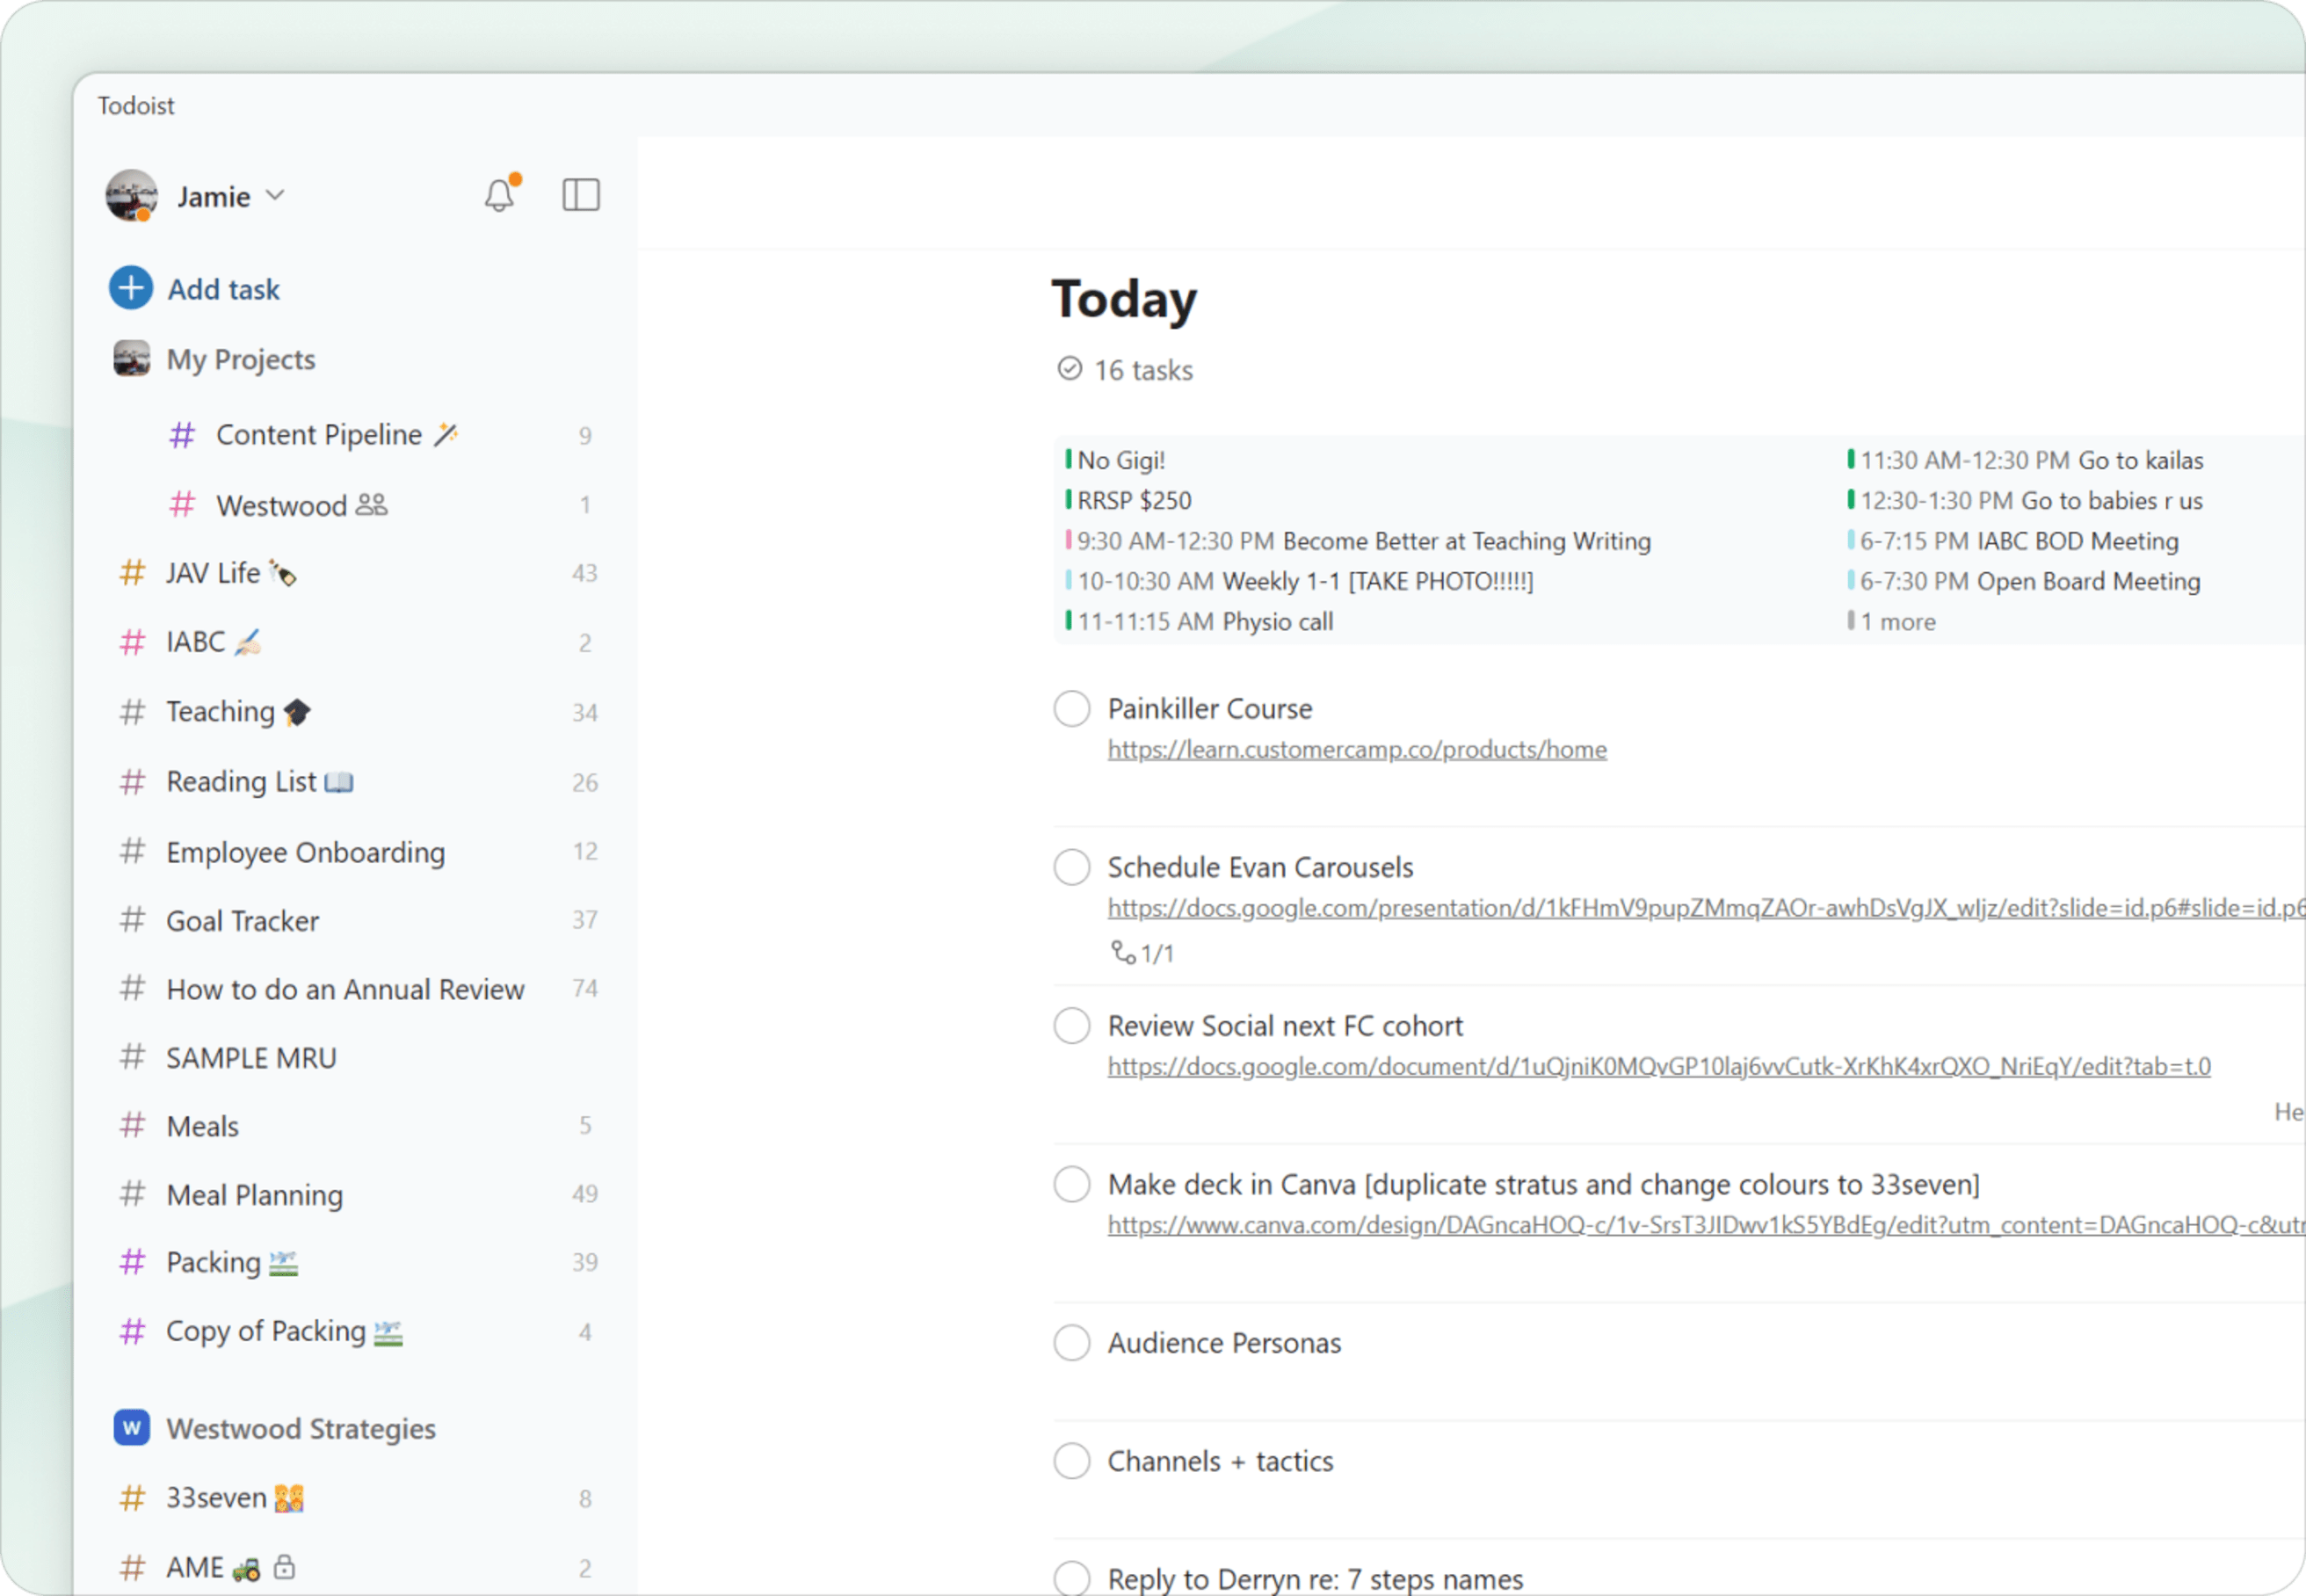Click the Physio call event
The image size is (2306, 1596).
point(1199,621)
